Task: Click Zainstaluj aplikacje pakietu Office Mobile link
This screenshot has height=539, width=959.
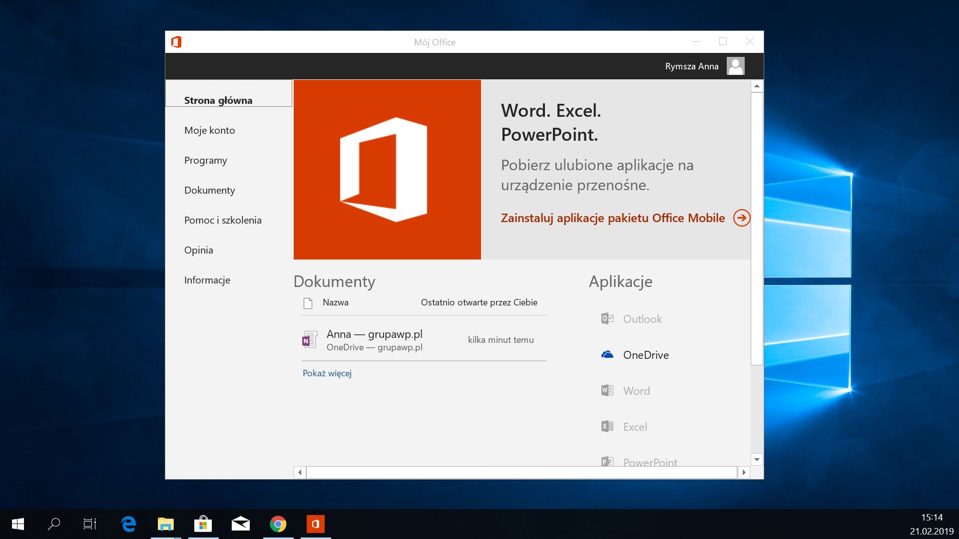Action: pyautogui.click(x=612, y=218)
